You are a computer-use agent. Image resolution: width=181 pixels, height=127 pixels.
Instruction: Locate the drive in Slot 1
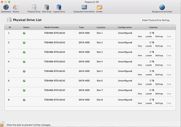(149, 37)
